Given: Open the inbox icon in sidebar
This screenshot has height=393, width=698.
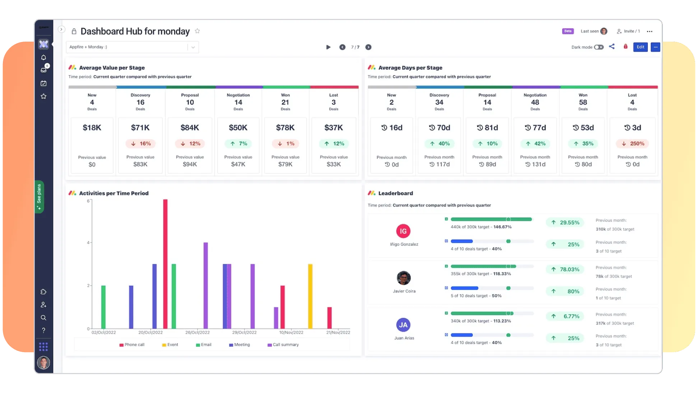Looking at the screenshot, I should [x=43, y=70].
